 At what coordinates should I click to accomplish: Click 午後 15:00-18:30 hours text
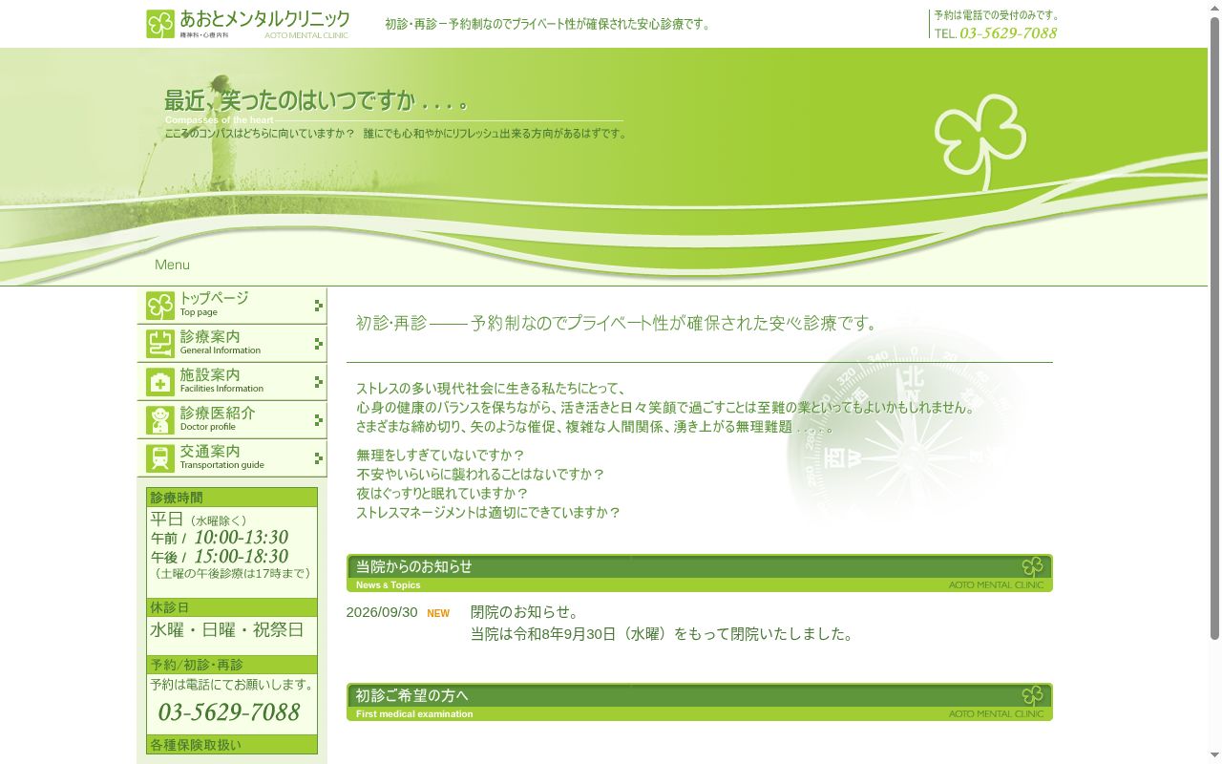220,557
